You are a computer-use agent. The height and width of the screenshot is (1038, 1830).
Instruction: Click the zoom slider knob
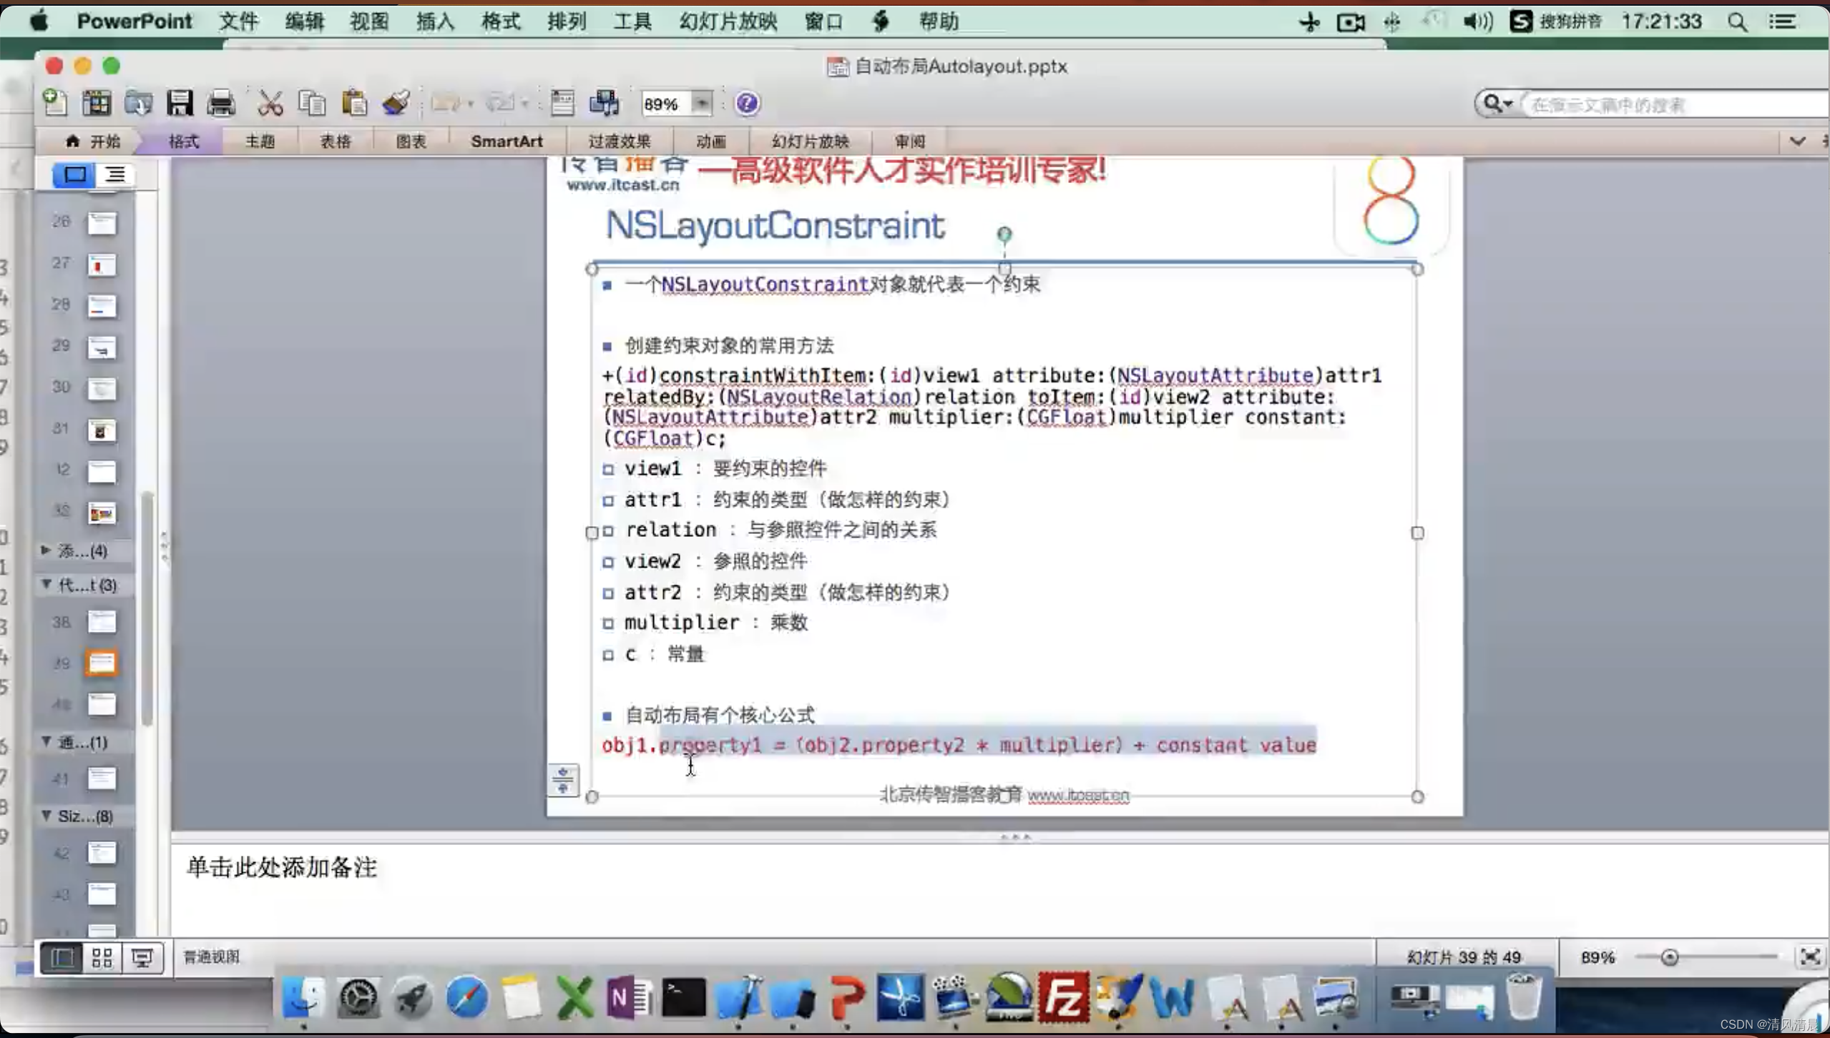point(1669,957)
